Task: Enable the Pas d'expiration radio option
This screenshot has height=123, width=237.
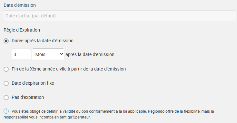Action: coord(6,98)
